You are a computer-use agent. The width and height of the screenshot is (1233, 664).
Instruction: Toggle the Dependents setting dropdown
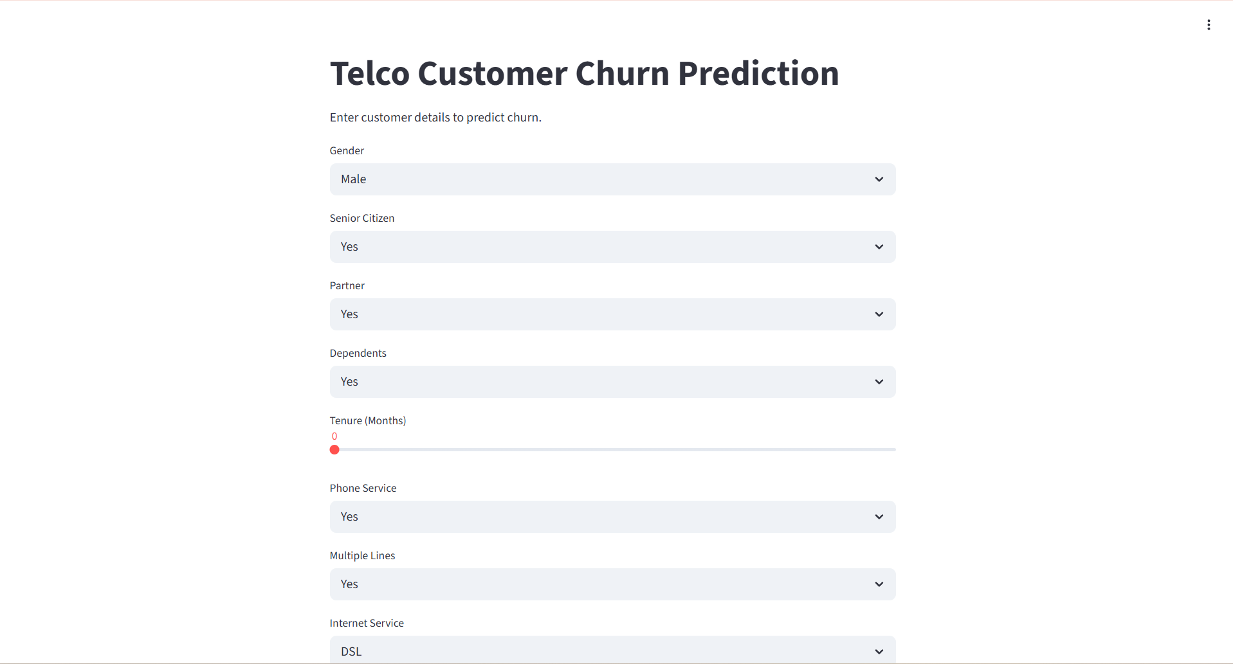coord(611,381)
